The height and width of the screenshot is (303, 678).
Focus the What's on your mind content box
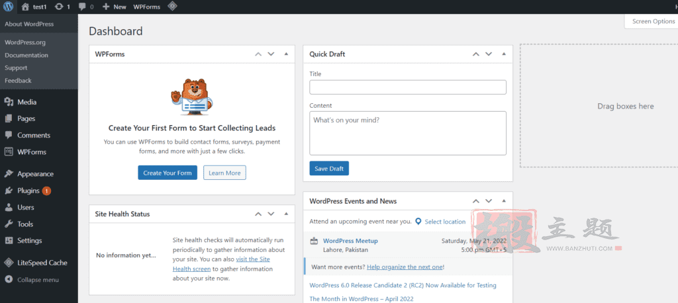408,133
